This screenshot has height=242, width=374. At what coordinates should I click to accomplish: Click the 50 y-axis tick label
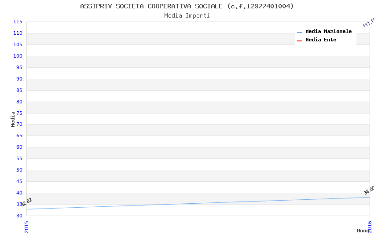pos(19,170)
